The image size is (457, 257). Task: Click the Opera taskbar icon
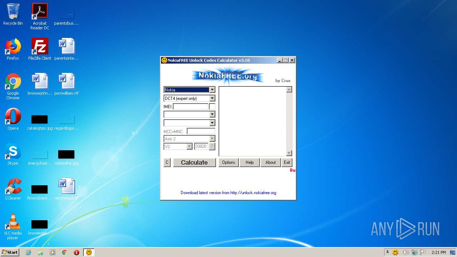pos(76,252)
